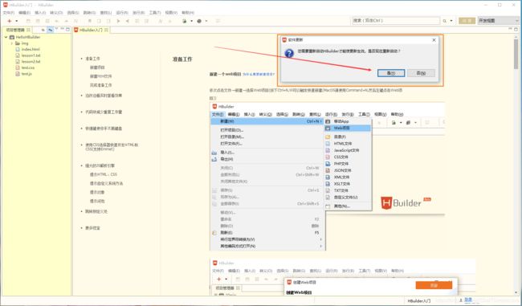
Task: Click the HBuilder app icon in the title bar
Action: [x=6, y=5]
